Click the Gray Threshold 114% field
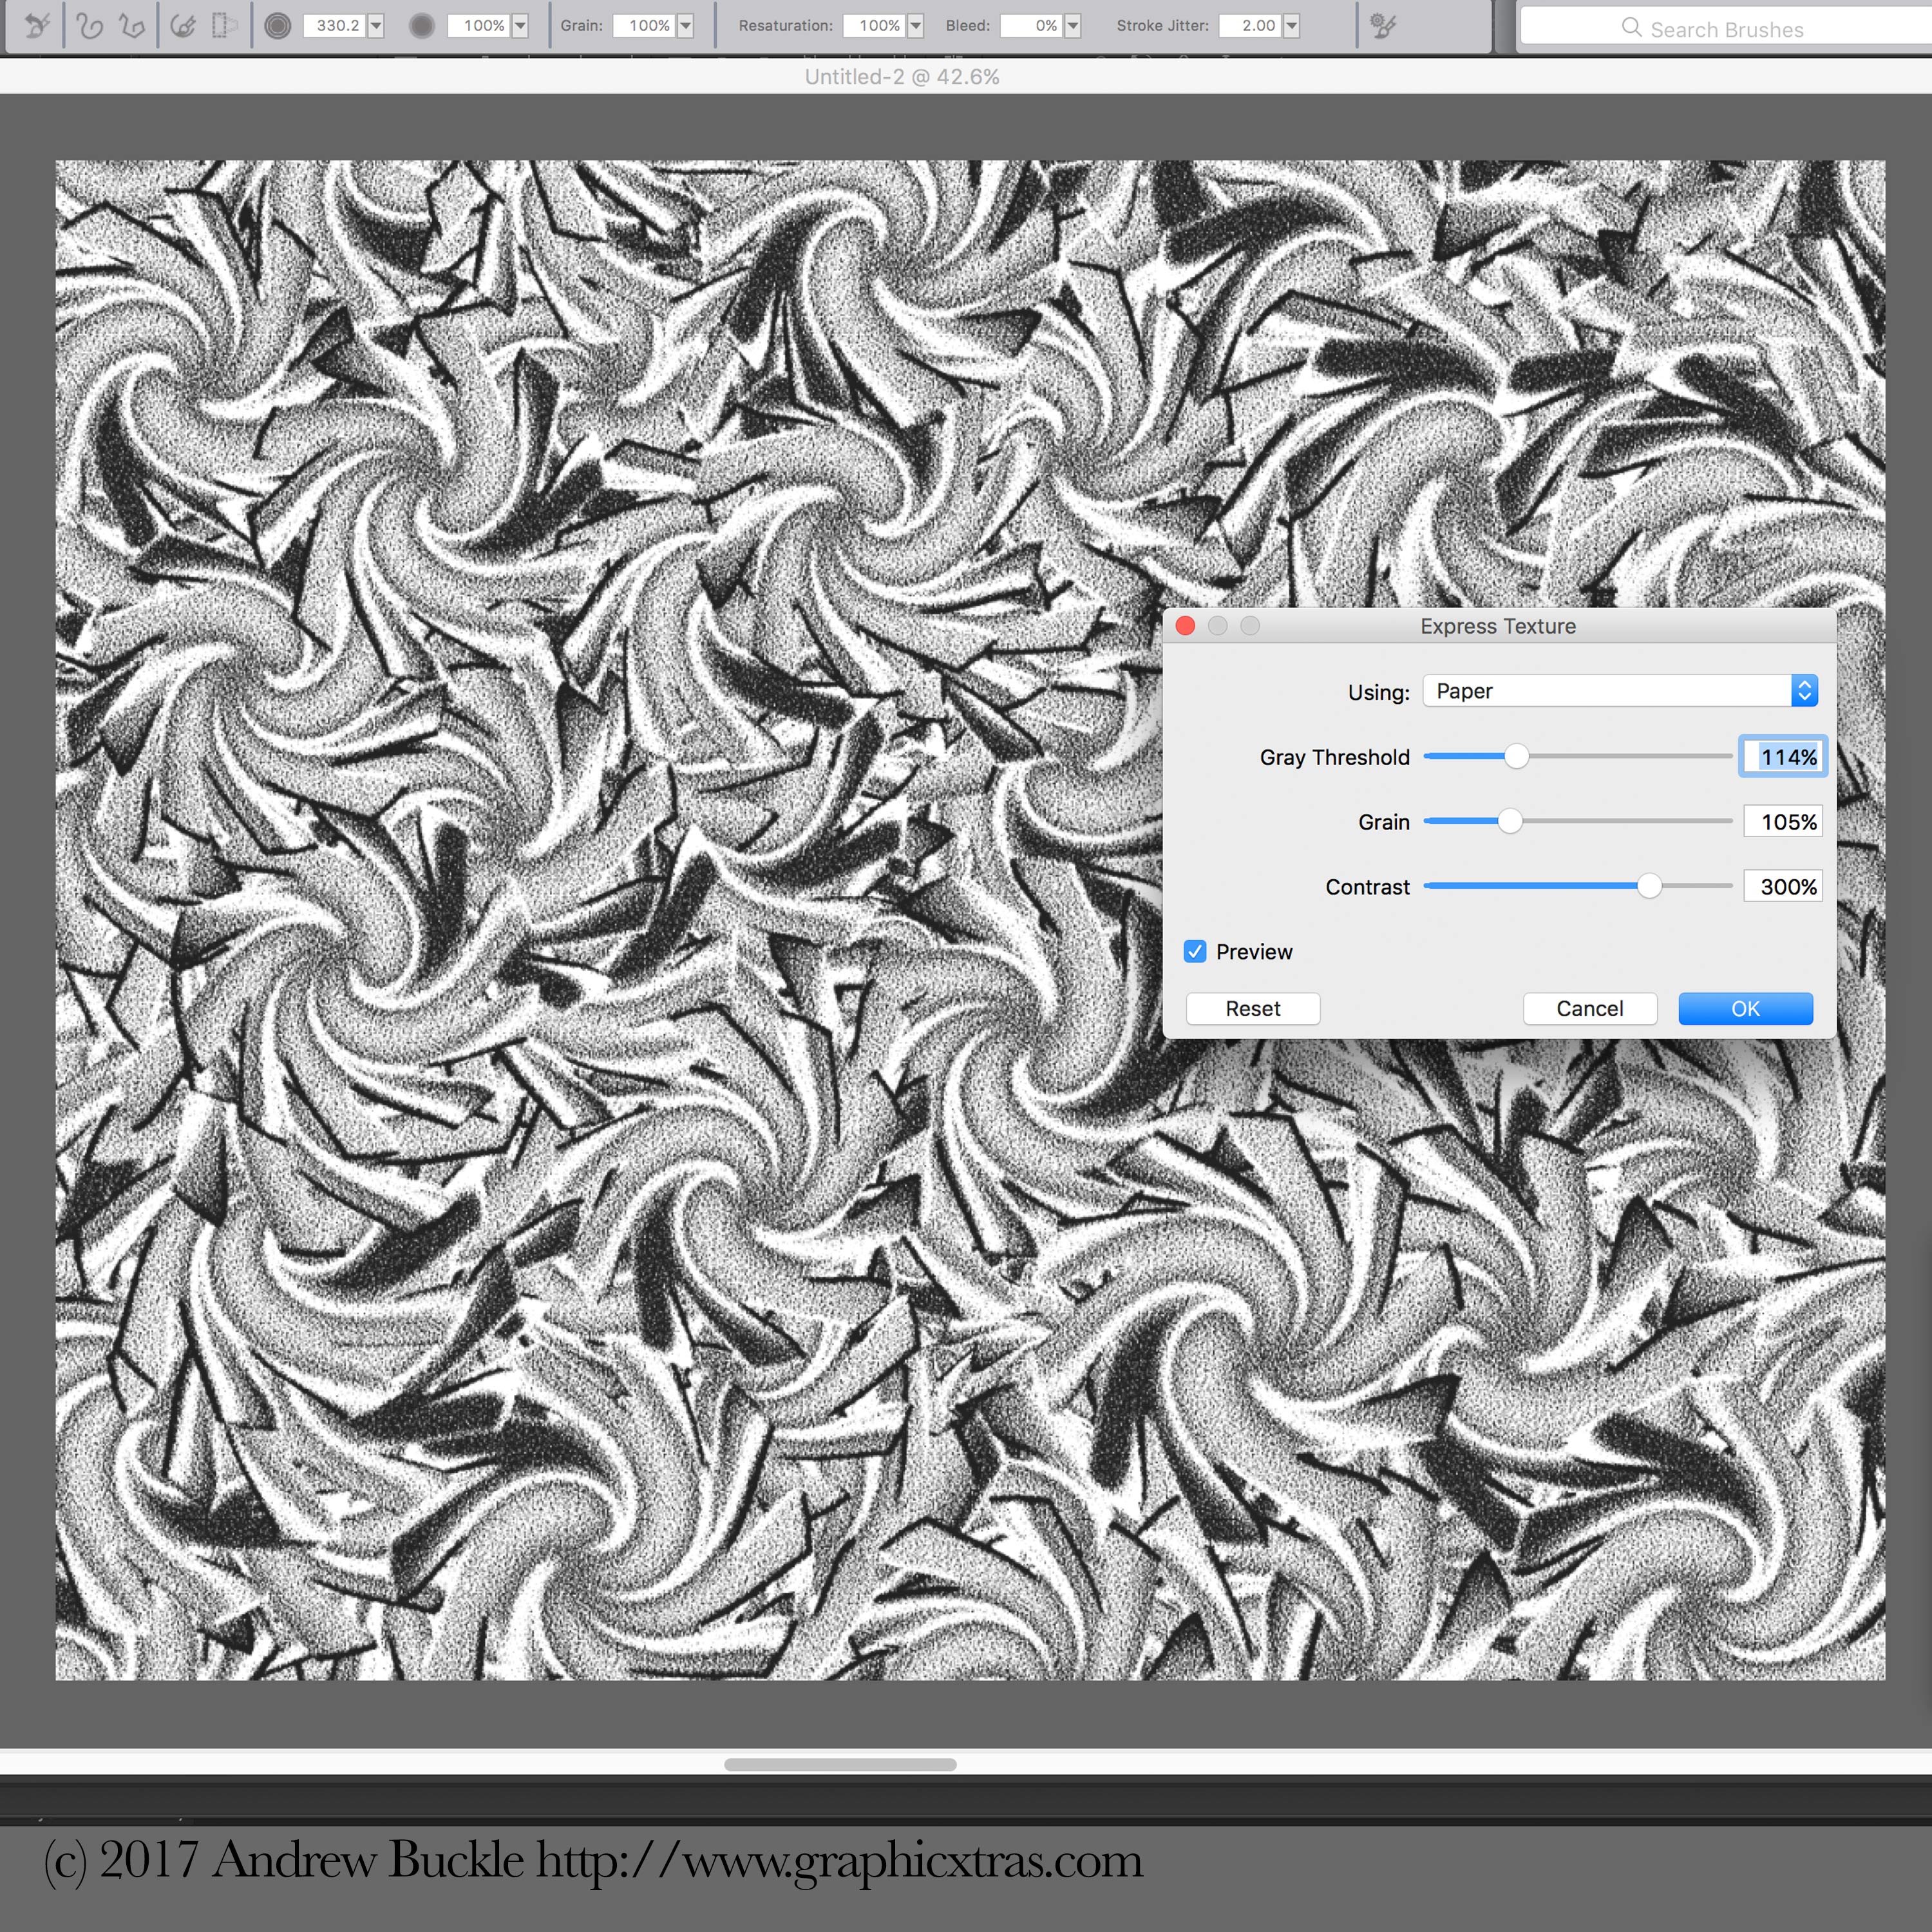 (x=1783, y=757)
